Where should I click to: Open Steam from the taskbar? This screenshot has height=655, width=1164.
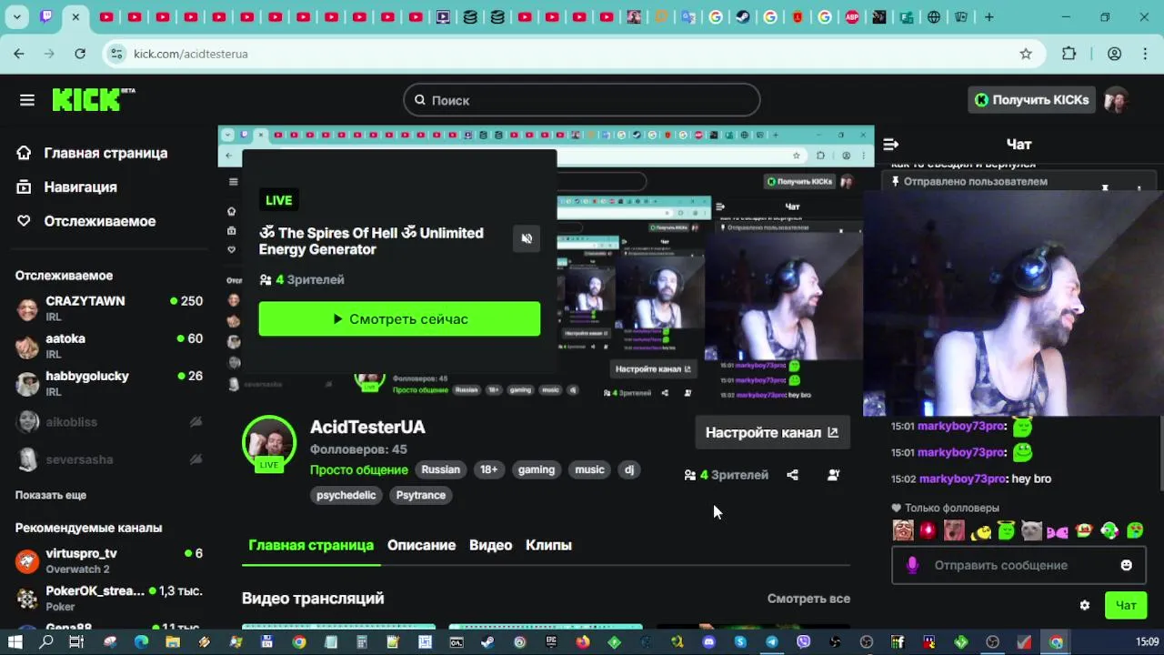pyautogui.click(x=488, y=641)
